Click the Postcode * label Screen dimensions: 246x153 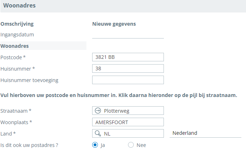tap(13, 57)
